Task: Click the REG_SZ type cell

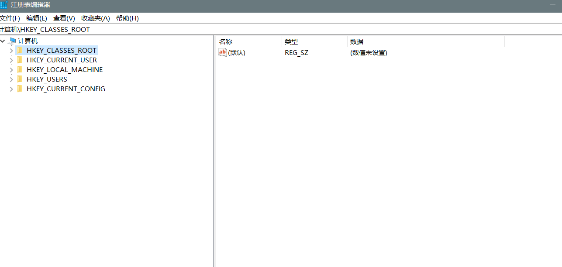Action: click(x=297, y=53)
